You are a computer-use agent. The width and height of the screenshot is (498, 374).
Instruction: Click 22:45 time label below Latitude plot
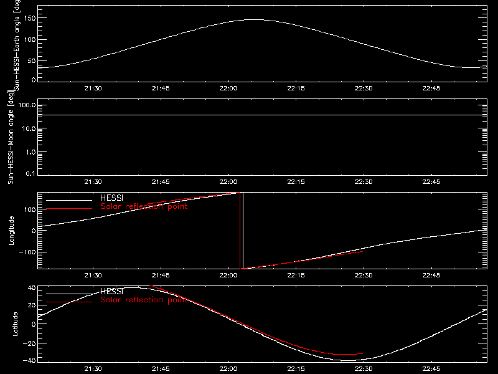pos(431,368)
